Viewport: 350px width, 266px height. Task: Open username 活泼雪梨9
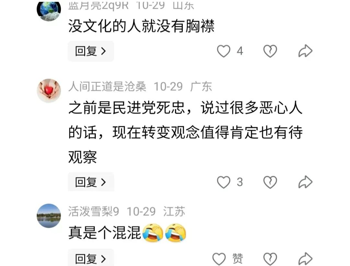[94, 211]
